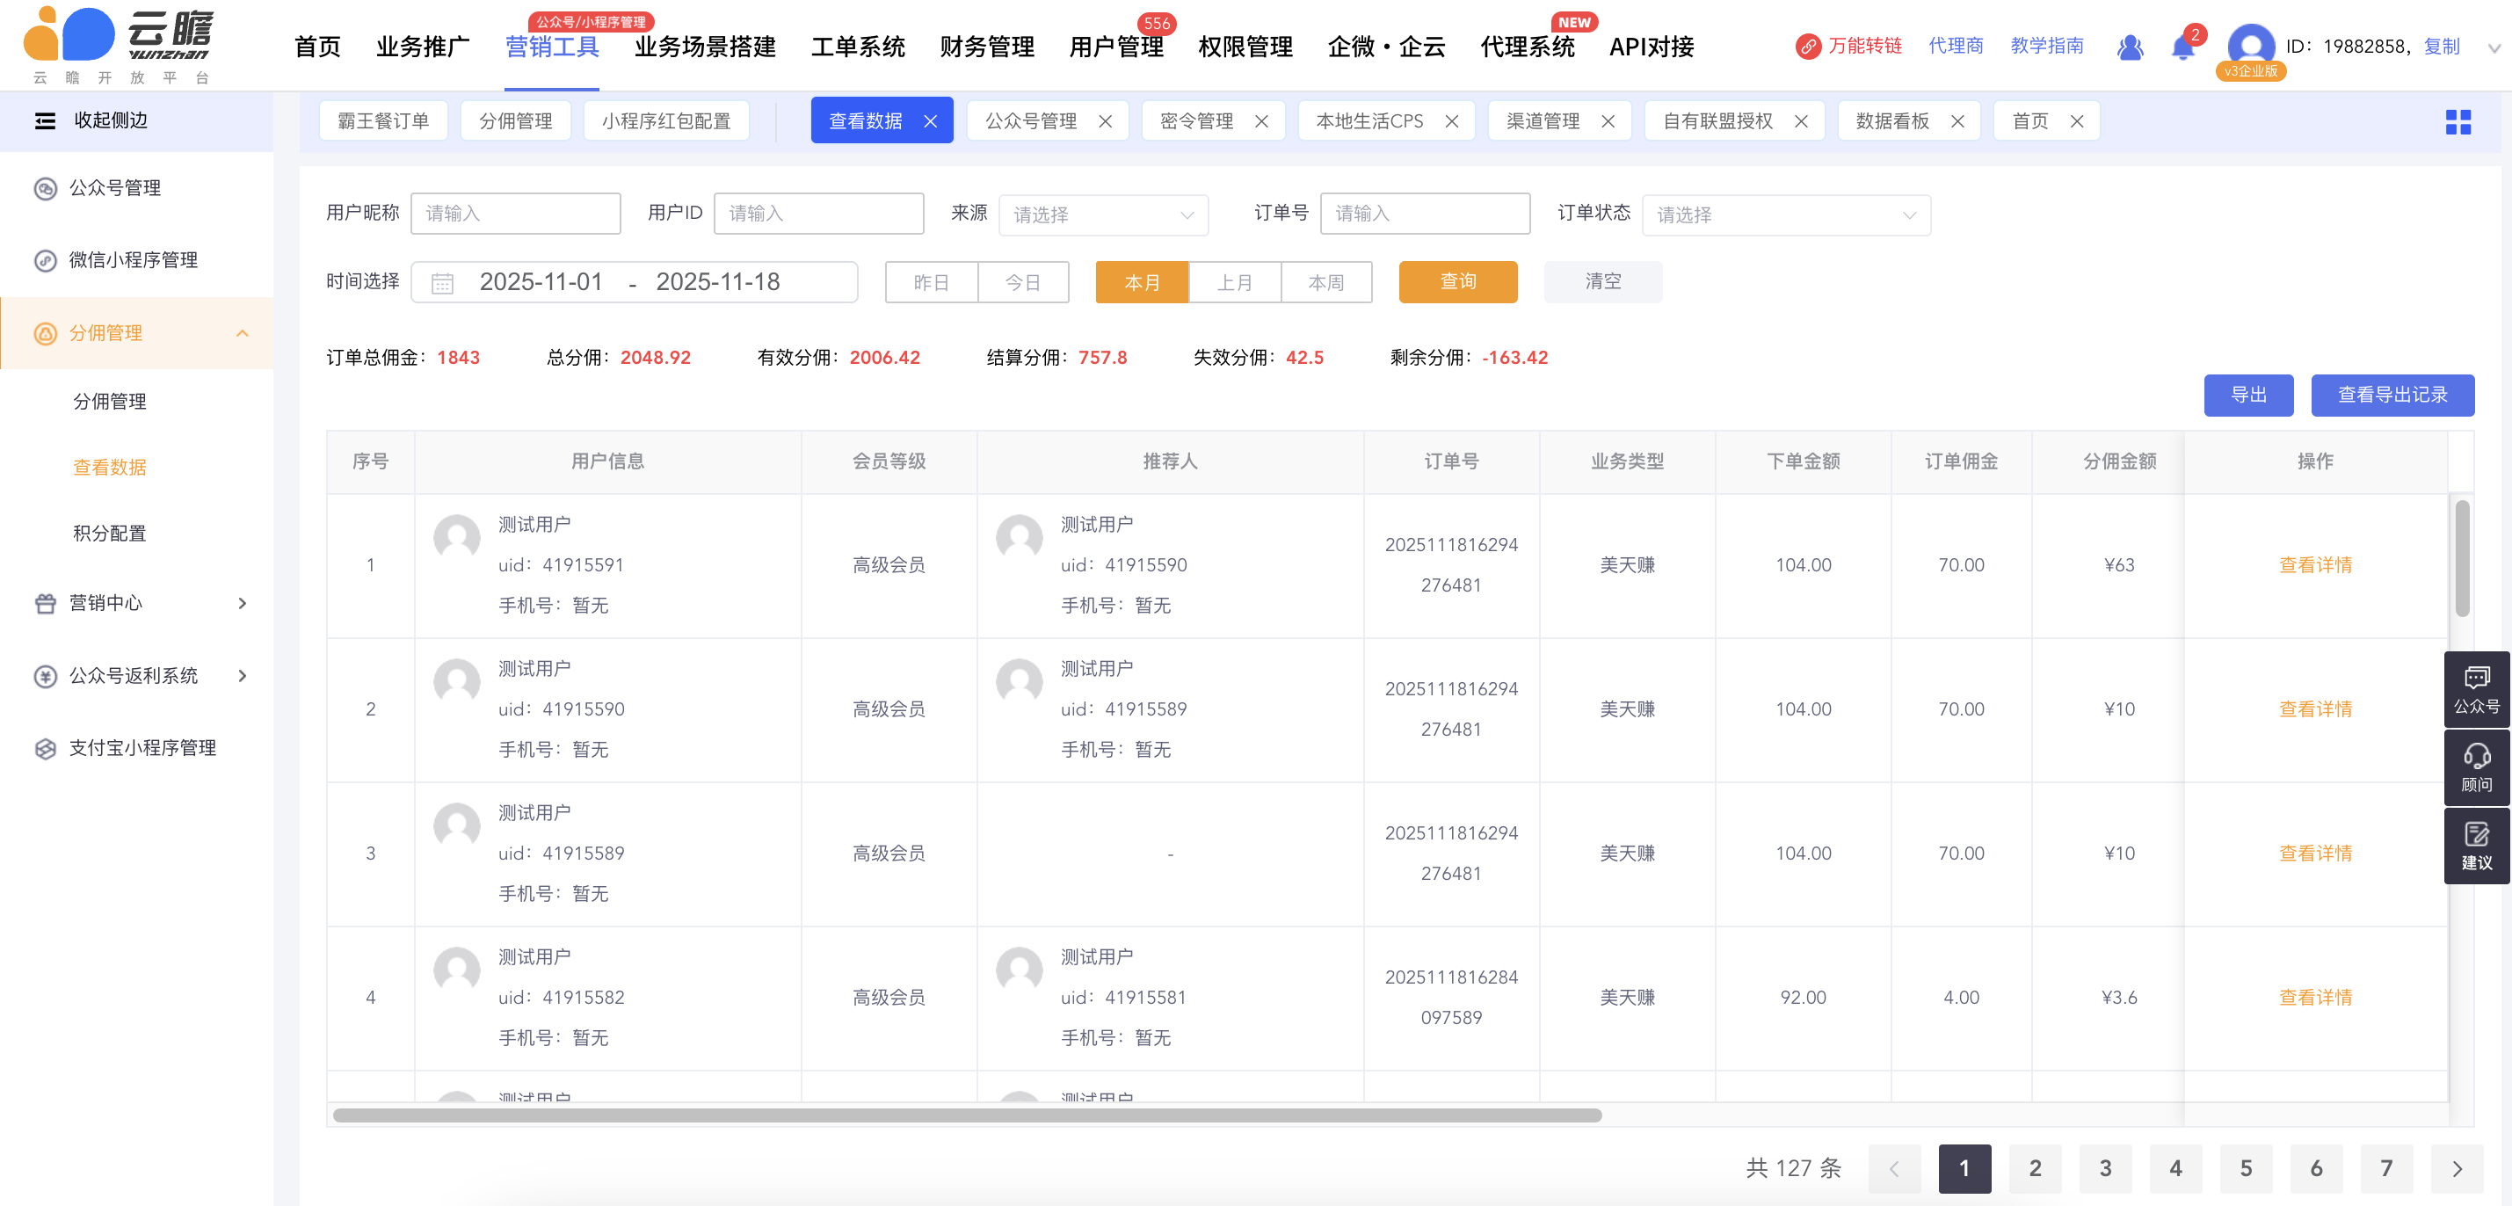Open the 来源 dropdown
The height and width of the screenshot is (1206, 2512).
tap(1102, 214)
